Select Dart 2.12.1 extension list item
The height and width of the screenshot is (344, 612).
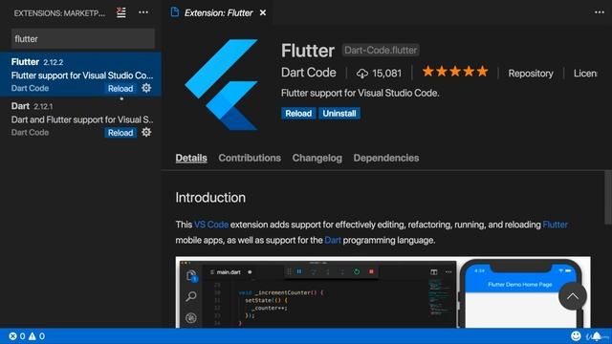tap(80, 118)
